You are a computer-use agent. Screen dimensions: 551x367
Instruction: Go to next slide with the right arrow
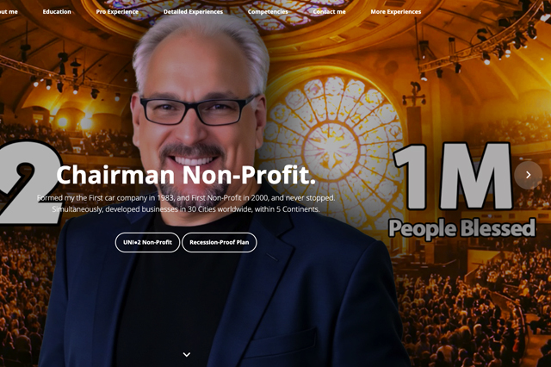point(528,175)
